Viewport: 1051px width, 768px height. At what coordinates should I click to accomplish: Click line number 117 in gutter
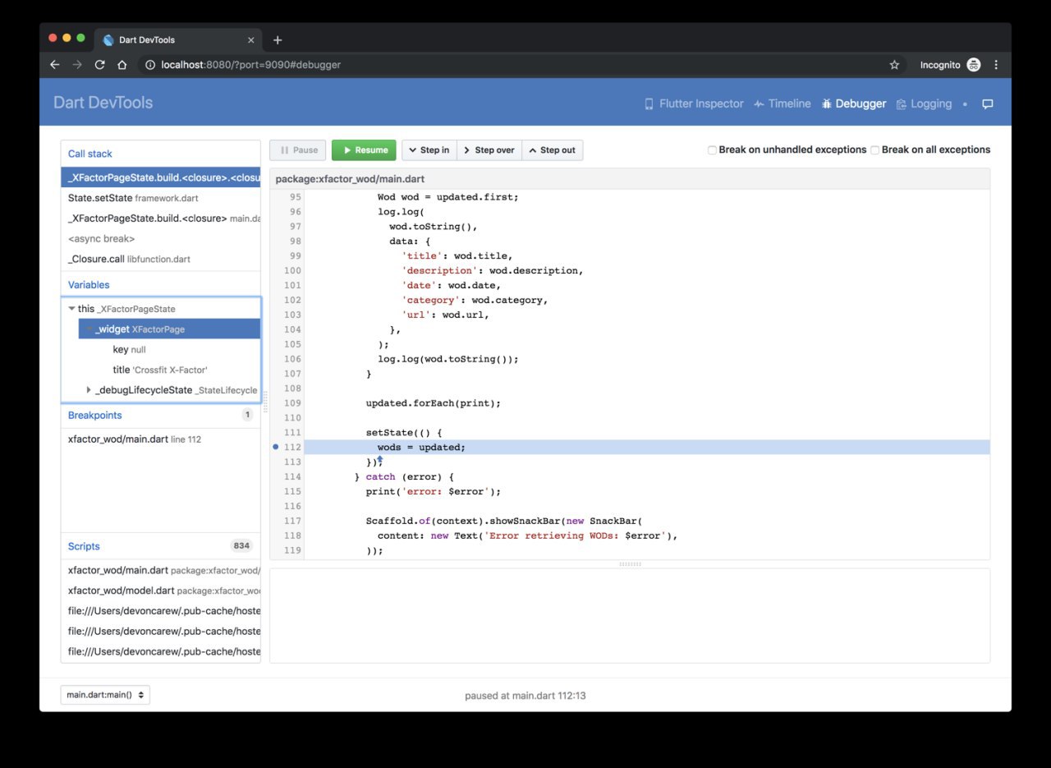pos(292,521)
